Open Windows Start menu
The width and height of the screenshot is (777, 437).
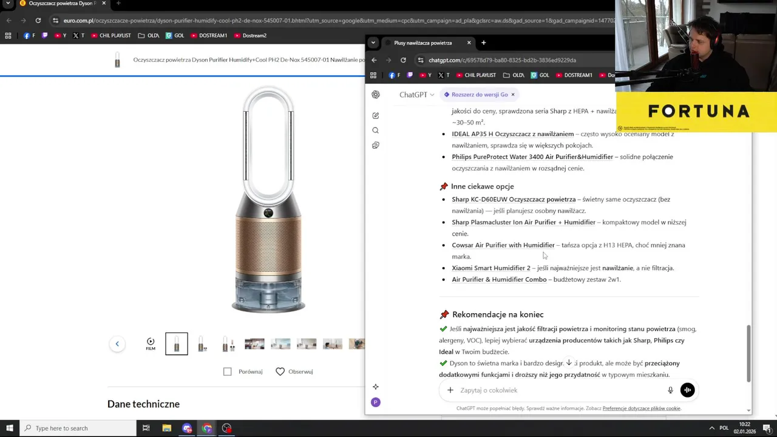point(9,428)
